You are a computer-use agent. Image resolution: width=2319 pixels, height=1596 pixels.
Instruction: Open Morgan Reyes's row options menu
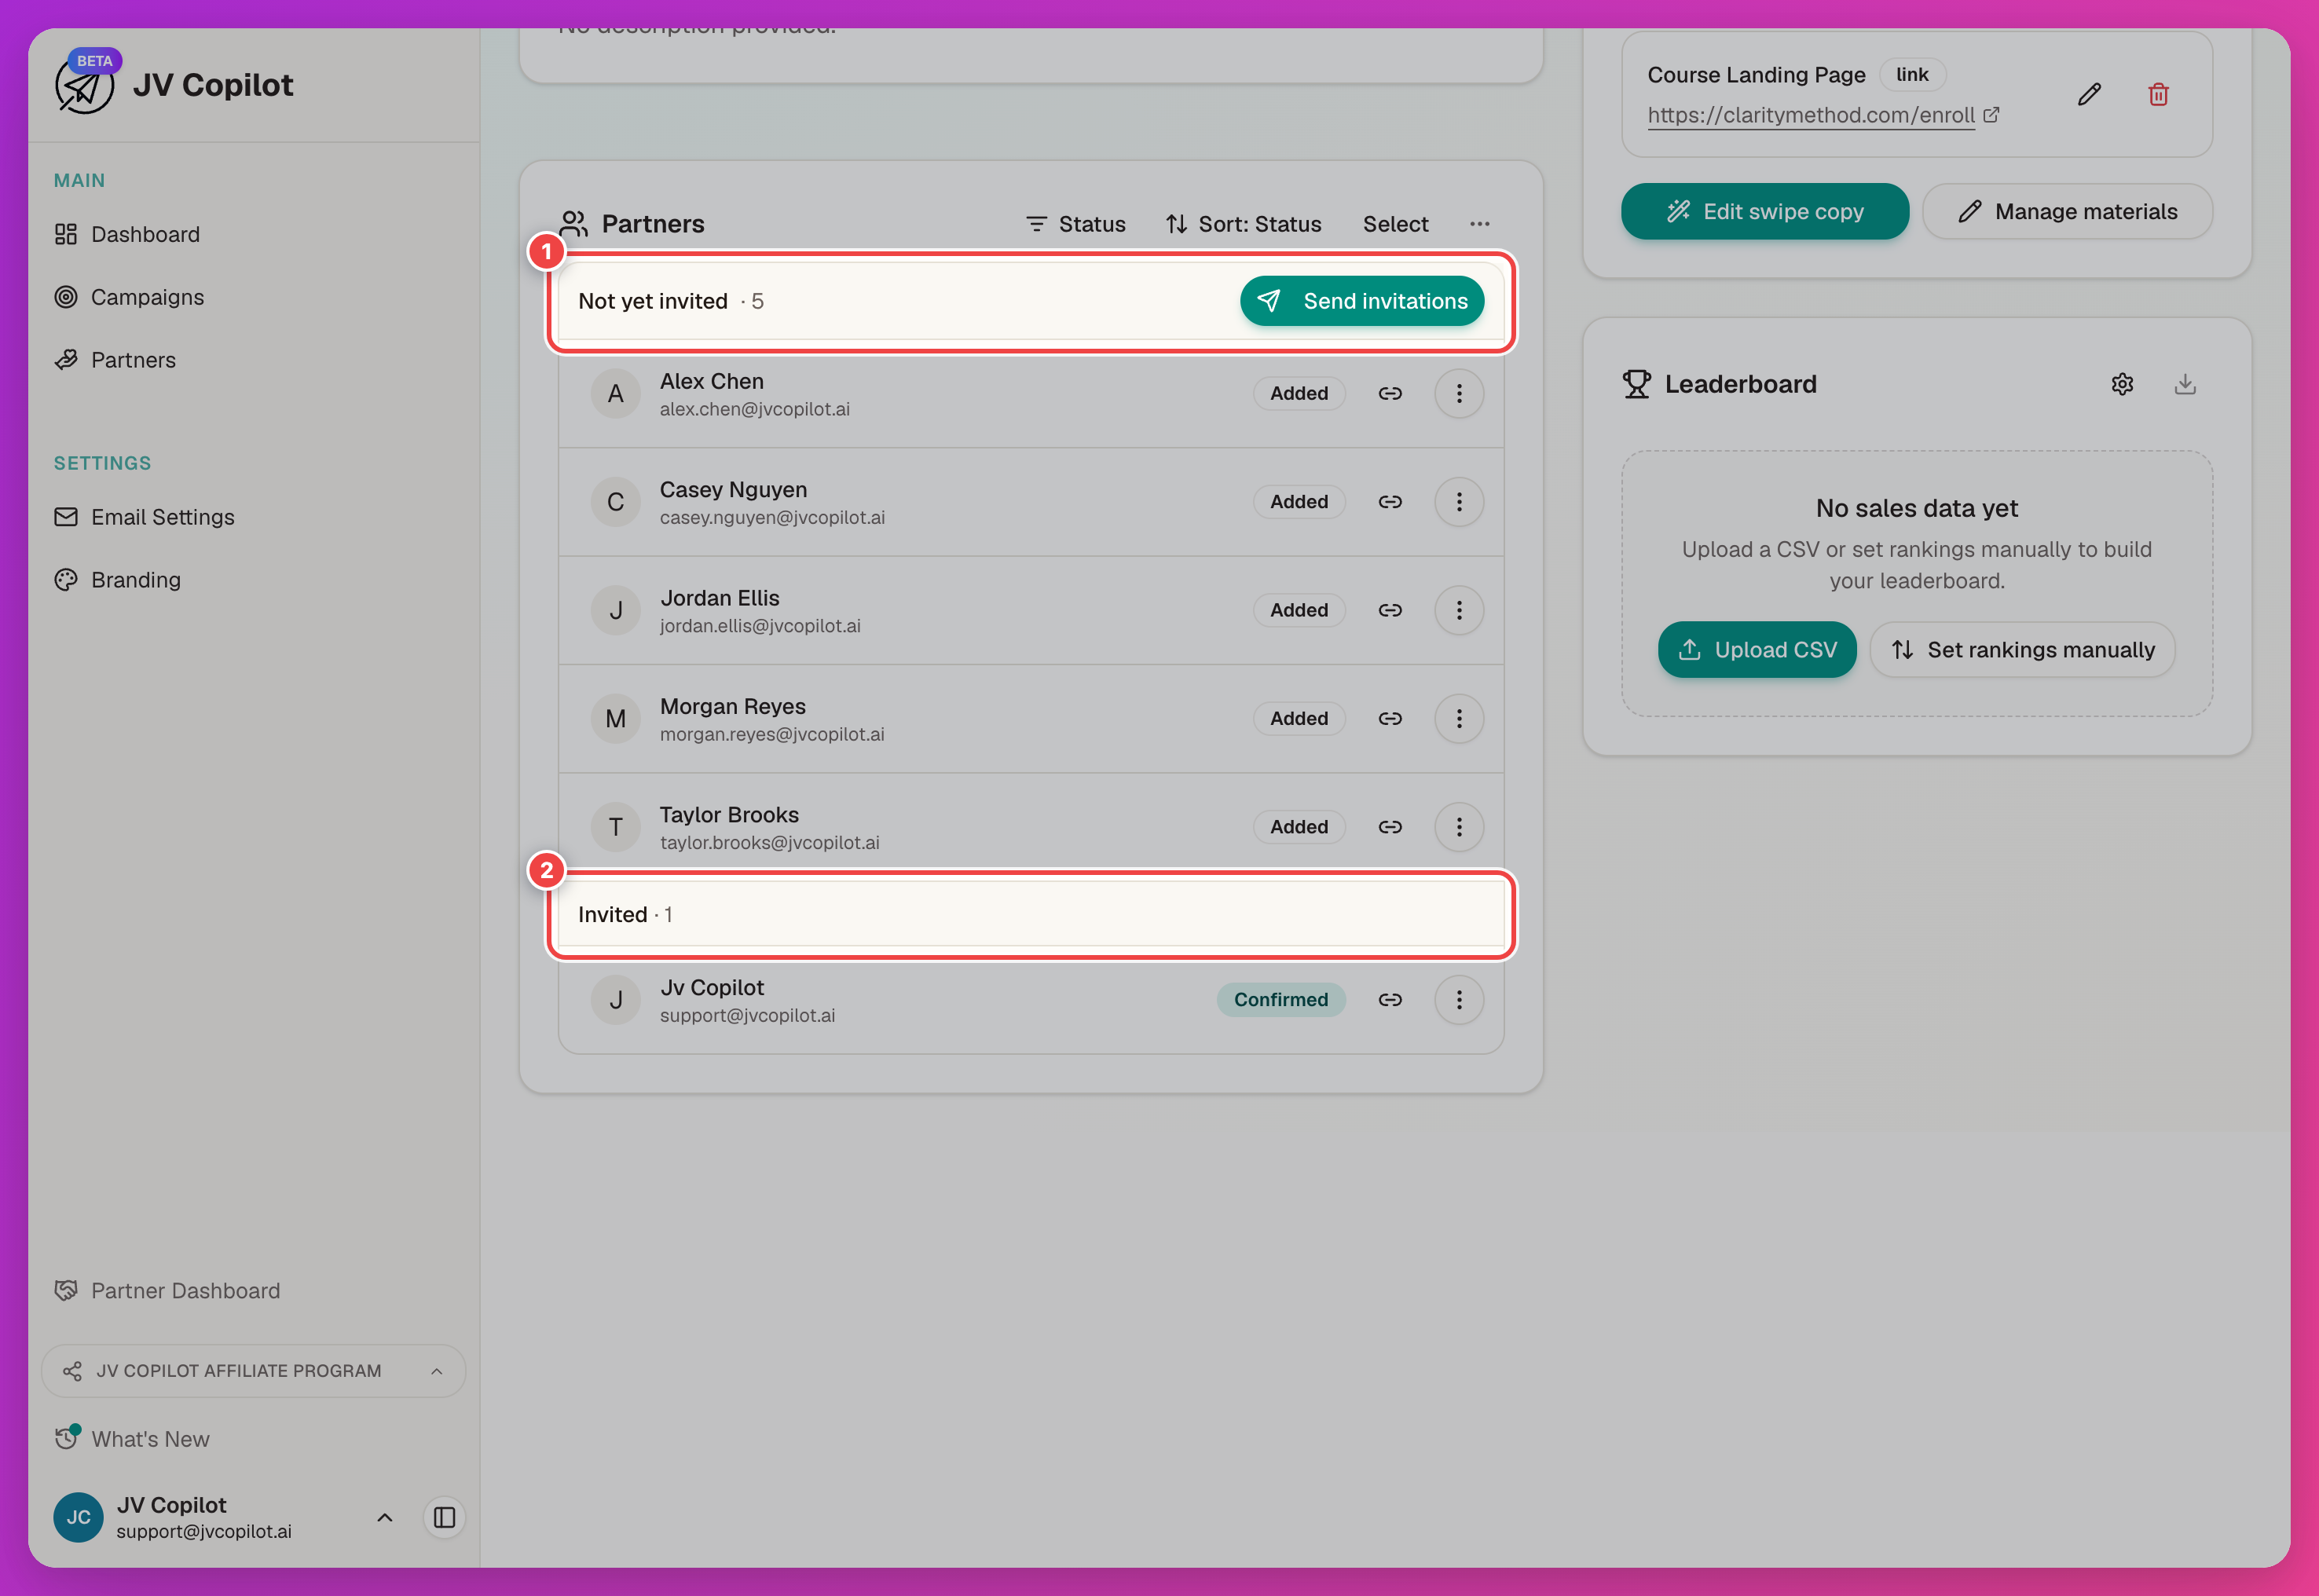1459,718
